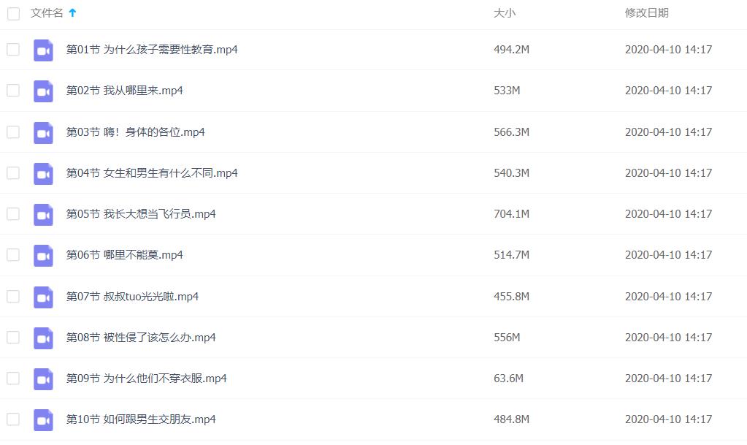Click video icon beside 第03节 嗨！身体的各位.mp4
The image size is (747, 445).
(43, 133)
